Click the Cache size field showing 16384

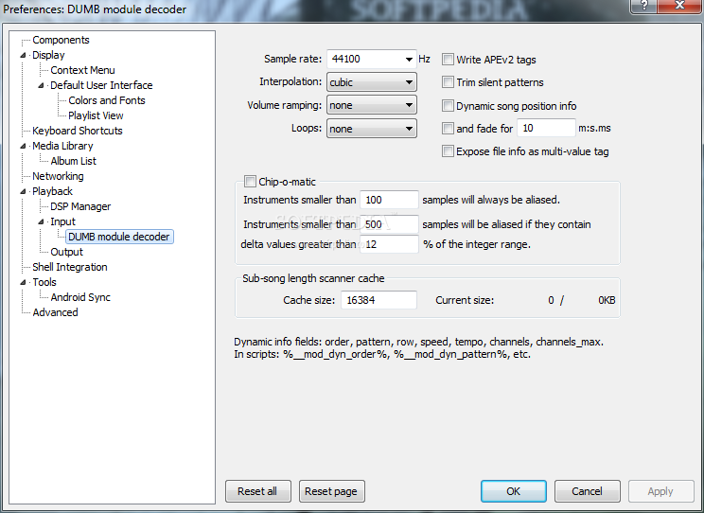pos(378,300)
